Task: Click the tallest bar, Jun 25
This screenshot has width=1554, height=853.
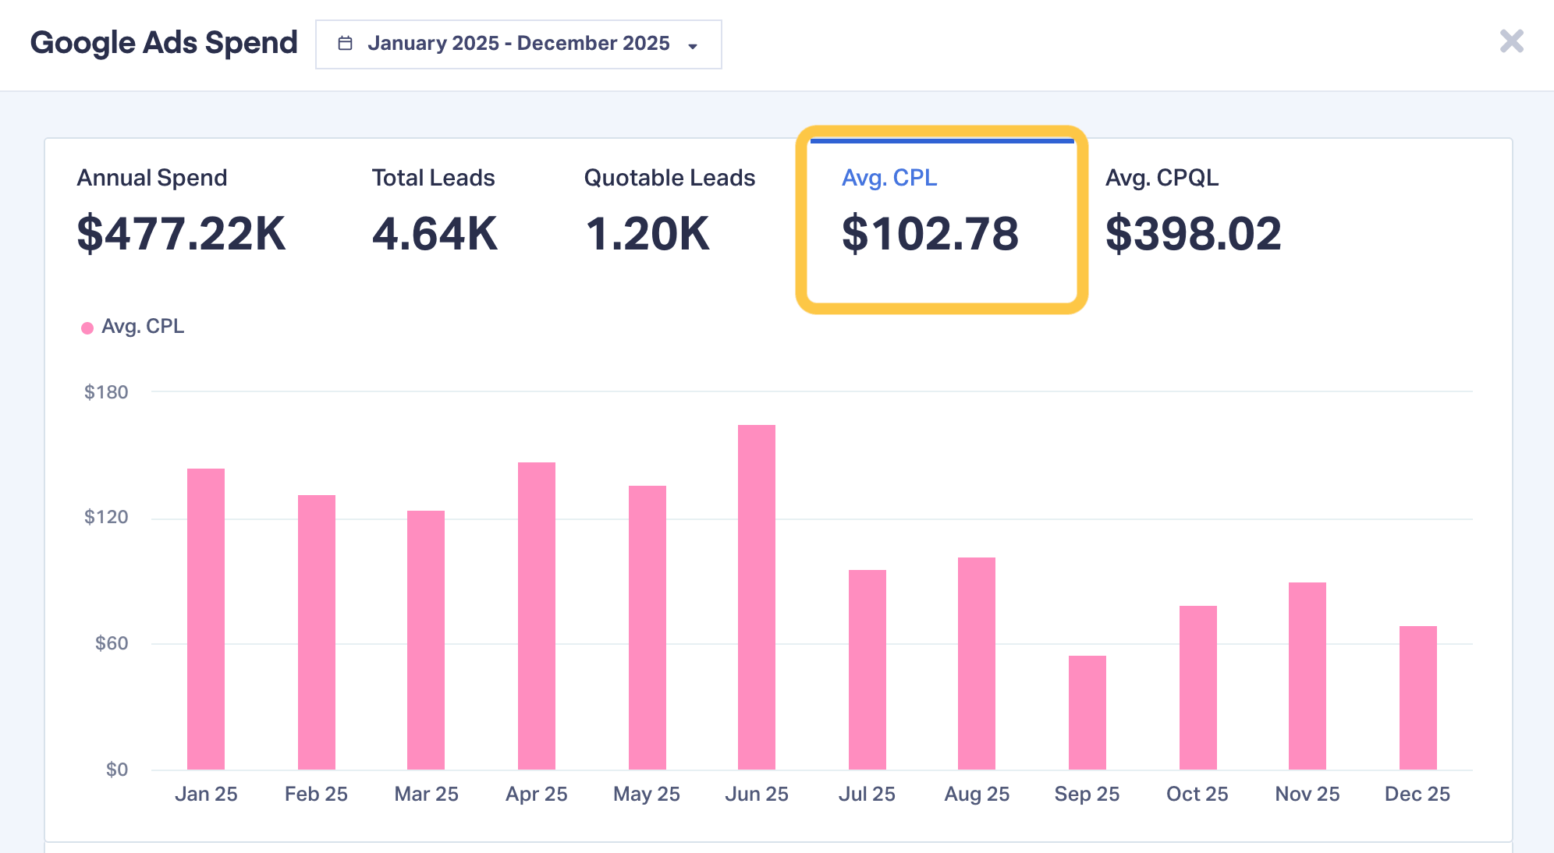Action: (757, 597)
